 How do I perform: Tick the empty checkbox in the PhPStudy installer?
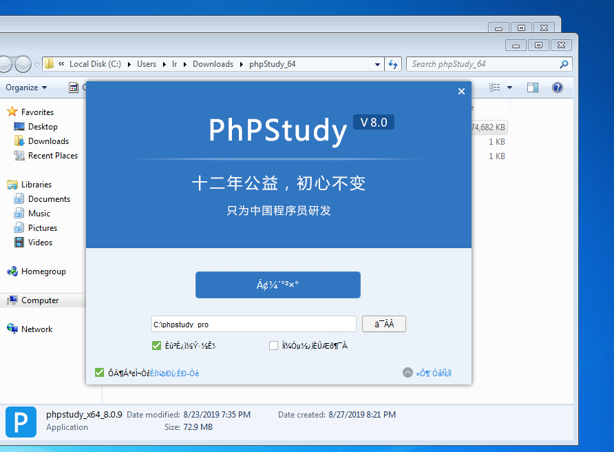pyautogui.click(x=274, y=345)
